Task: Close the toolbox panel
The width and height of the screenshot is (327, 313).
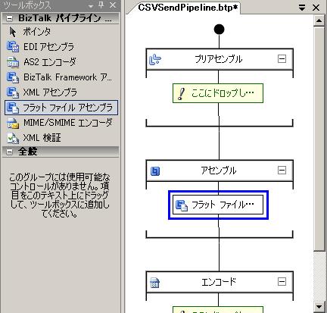Action: click(x=113, y=5)
